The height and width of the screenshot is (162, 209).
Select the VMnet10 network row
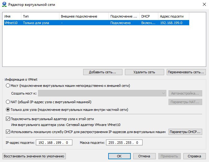click(96, 23)
